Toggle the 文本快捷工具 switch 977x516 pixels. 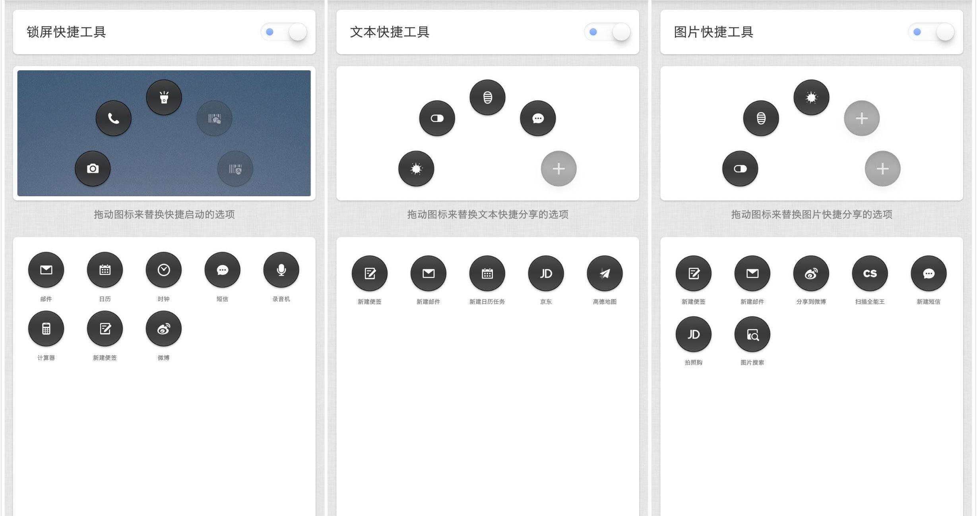coord(607,32)
